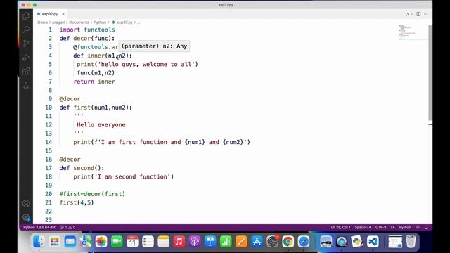Open Visual Studio Code from the Dock
The width and height of the screenshot is (450, 253).
click(x=373, y=241)
